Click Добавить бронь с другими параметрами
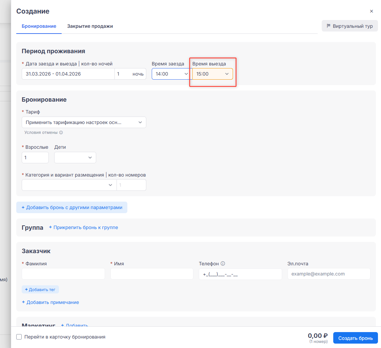 click(x=71, y=207)
